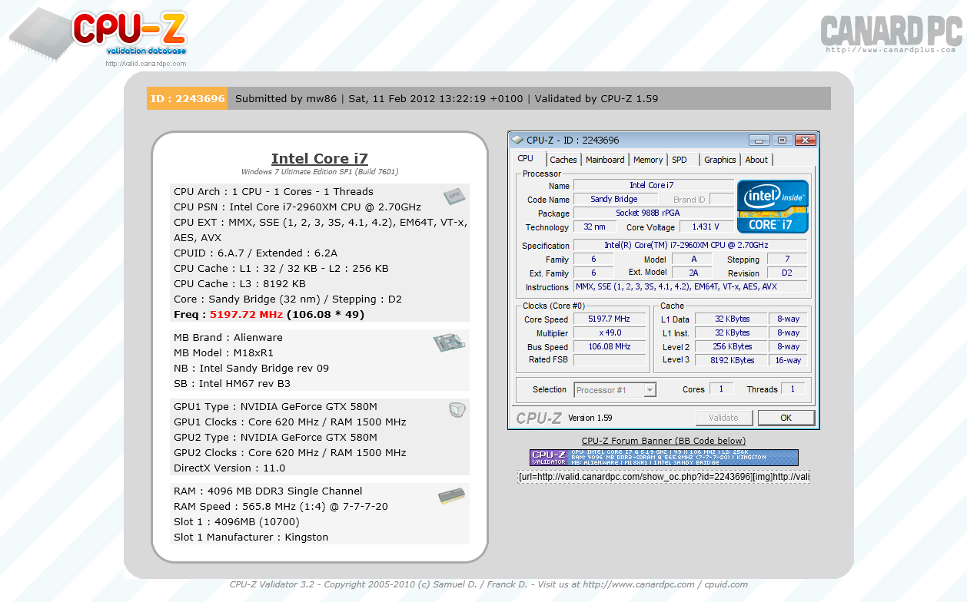Click the Bus Speed value 106.08 MHz
967x602 pixels.
coord(609,346)
